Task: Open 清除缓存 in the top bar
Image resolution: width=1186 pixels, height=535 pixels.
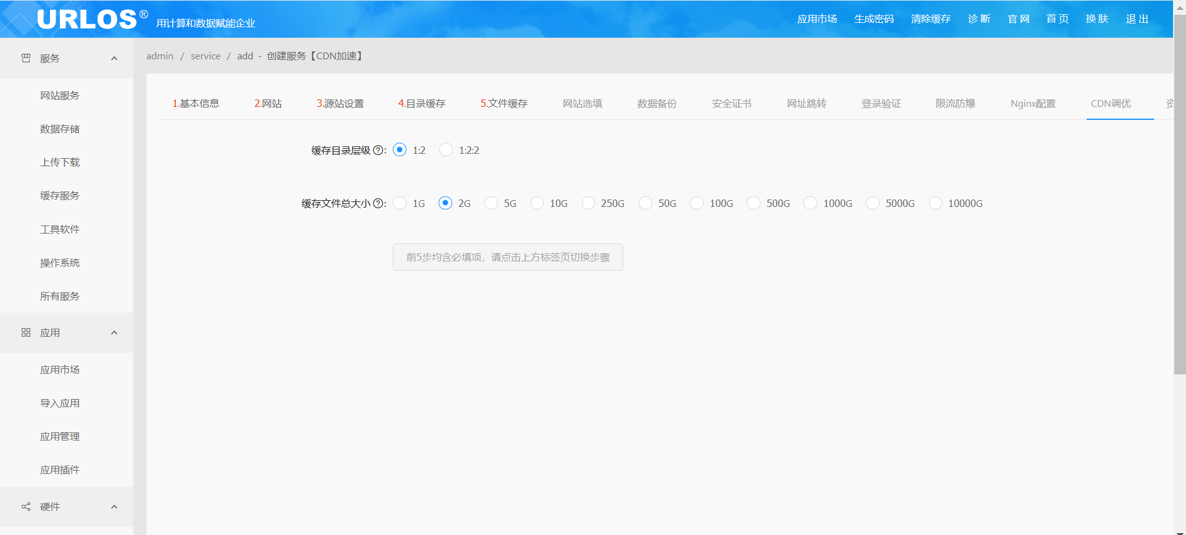Action: 930,19
